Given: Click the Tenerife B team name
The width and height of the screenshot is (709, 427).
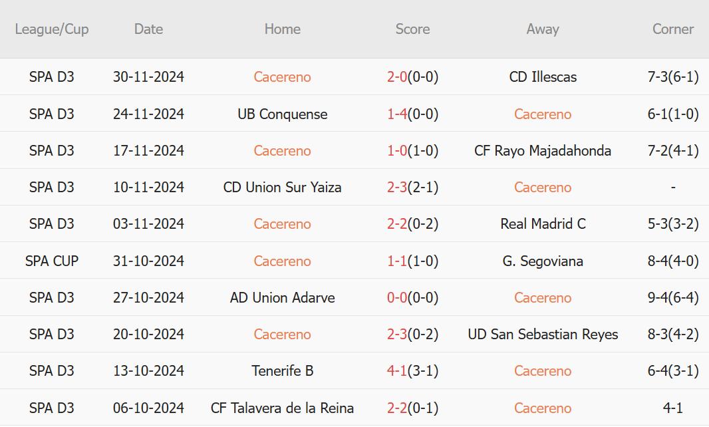Looking at the screenshot, I should point(282,371).
